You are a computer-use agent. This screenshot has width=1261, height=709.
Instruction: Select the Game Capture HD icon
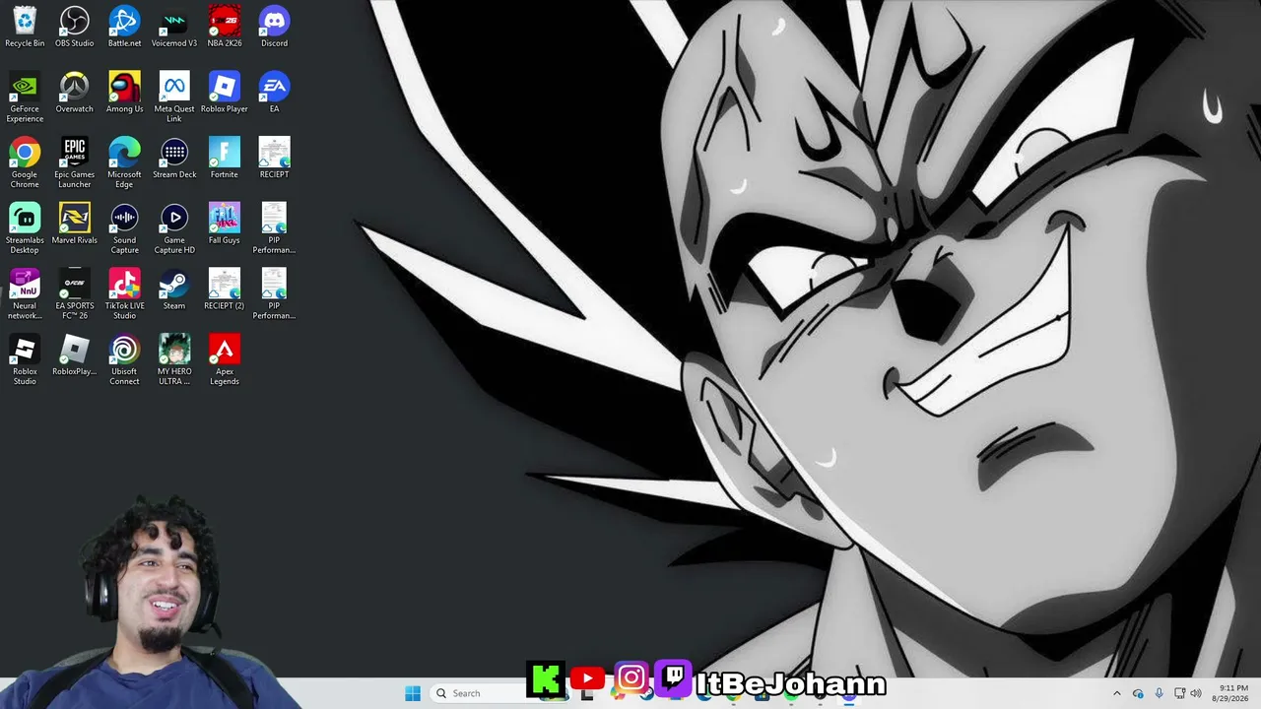(x=174, y=228)
